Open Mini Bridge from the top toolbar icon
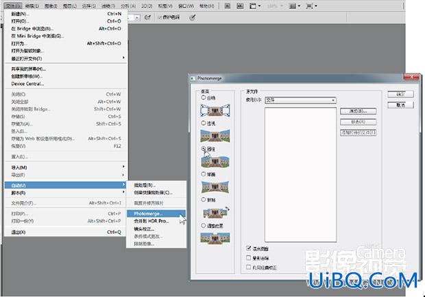Image resolution: width=425 pixels, height=297 pixels. pyautogui.click(x=240, y=6)
